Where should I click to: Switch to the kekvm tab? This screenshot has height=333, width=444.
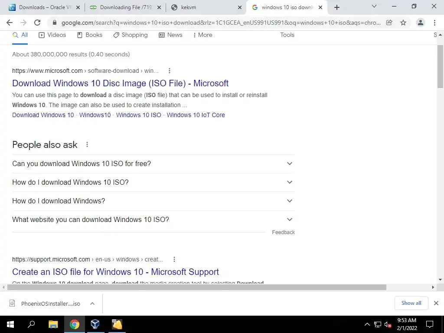point(206,7)
